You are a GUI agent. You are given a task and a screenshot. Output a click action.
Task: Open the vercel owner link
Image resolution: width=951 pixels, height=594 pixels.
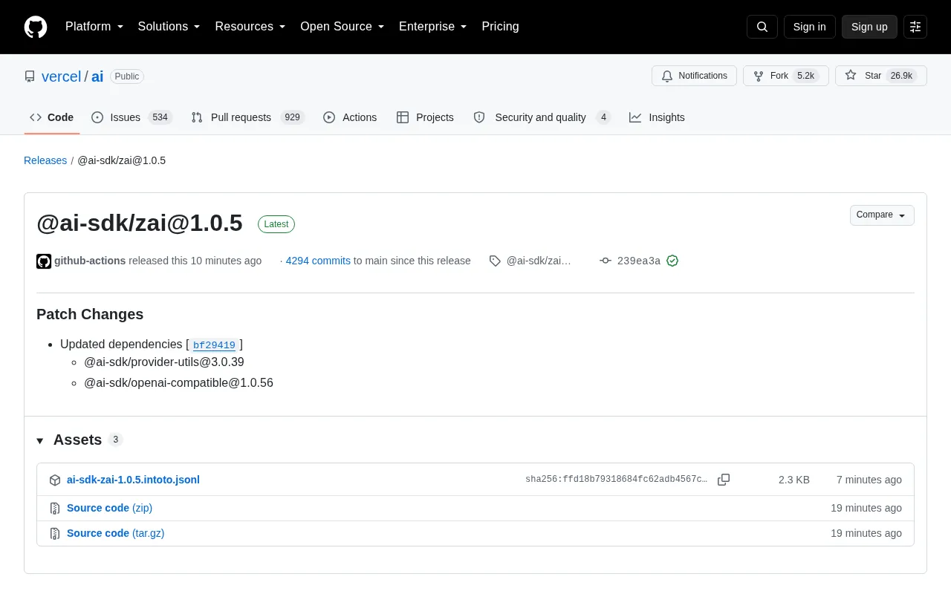[61, 76]
